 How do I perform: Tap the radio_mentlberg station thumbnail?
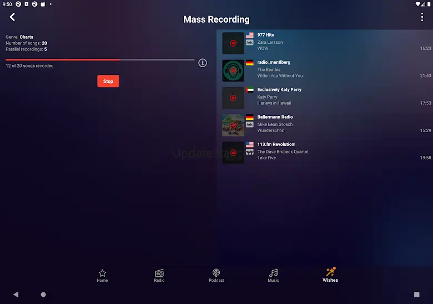click(233, 70)
